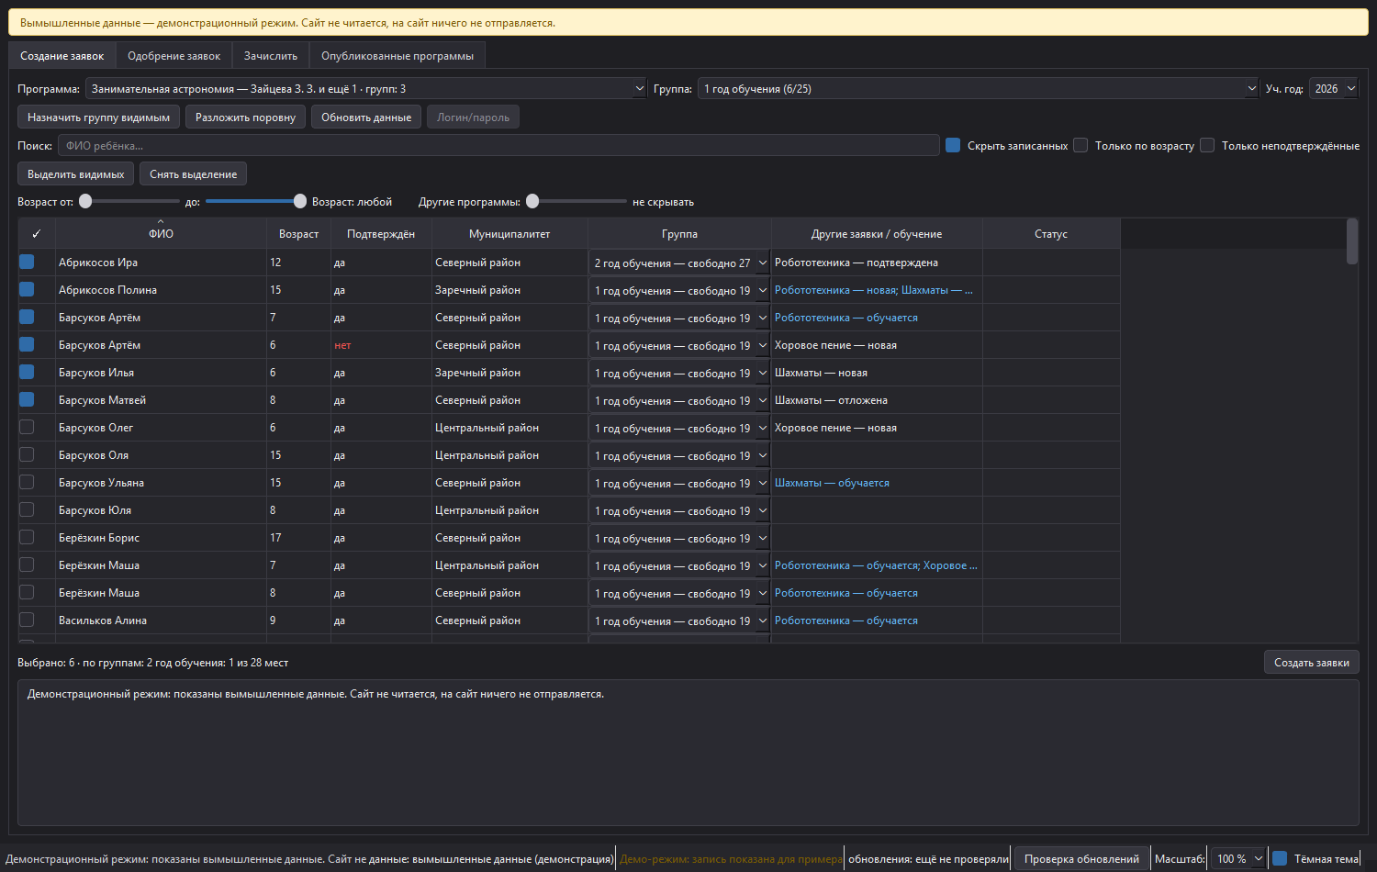Screen dimensions: 1377x872
Task: Click Выделить видимых
Action: tap(76, 174)
